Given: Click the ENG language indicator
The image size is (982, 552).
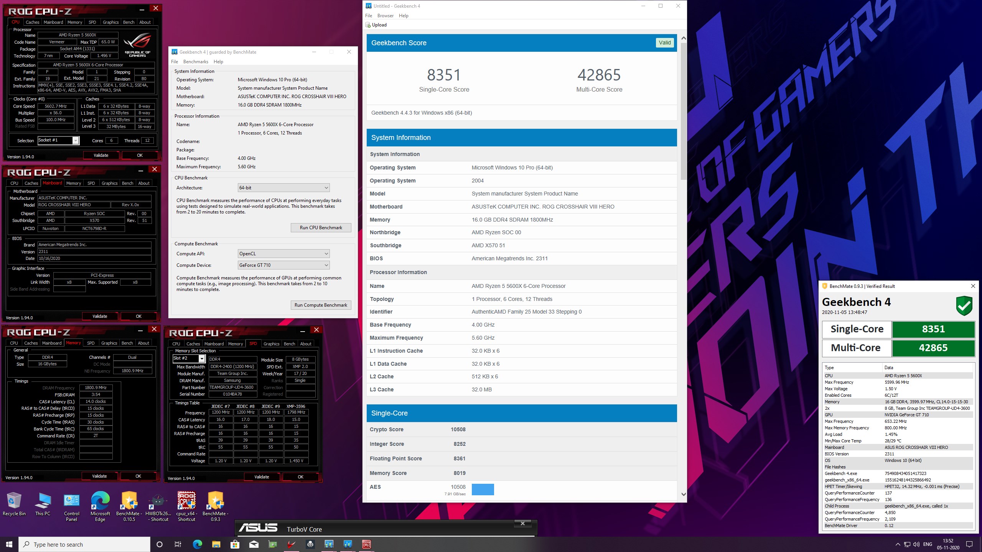Looking at the screenshot, I should [x=928, y=544].
